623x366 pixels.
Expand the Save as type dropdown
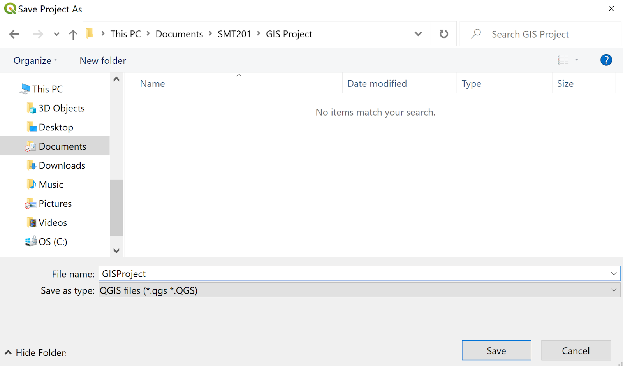[614, 290]
